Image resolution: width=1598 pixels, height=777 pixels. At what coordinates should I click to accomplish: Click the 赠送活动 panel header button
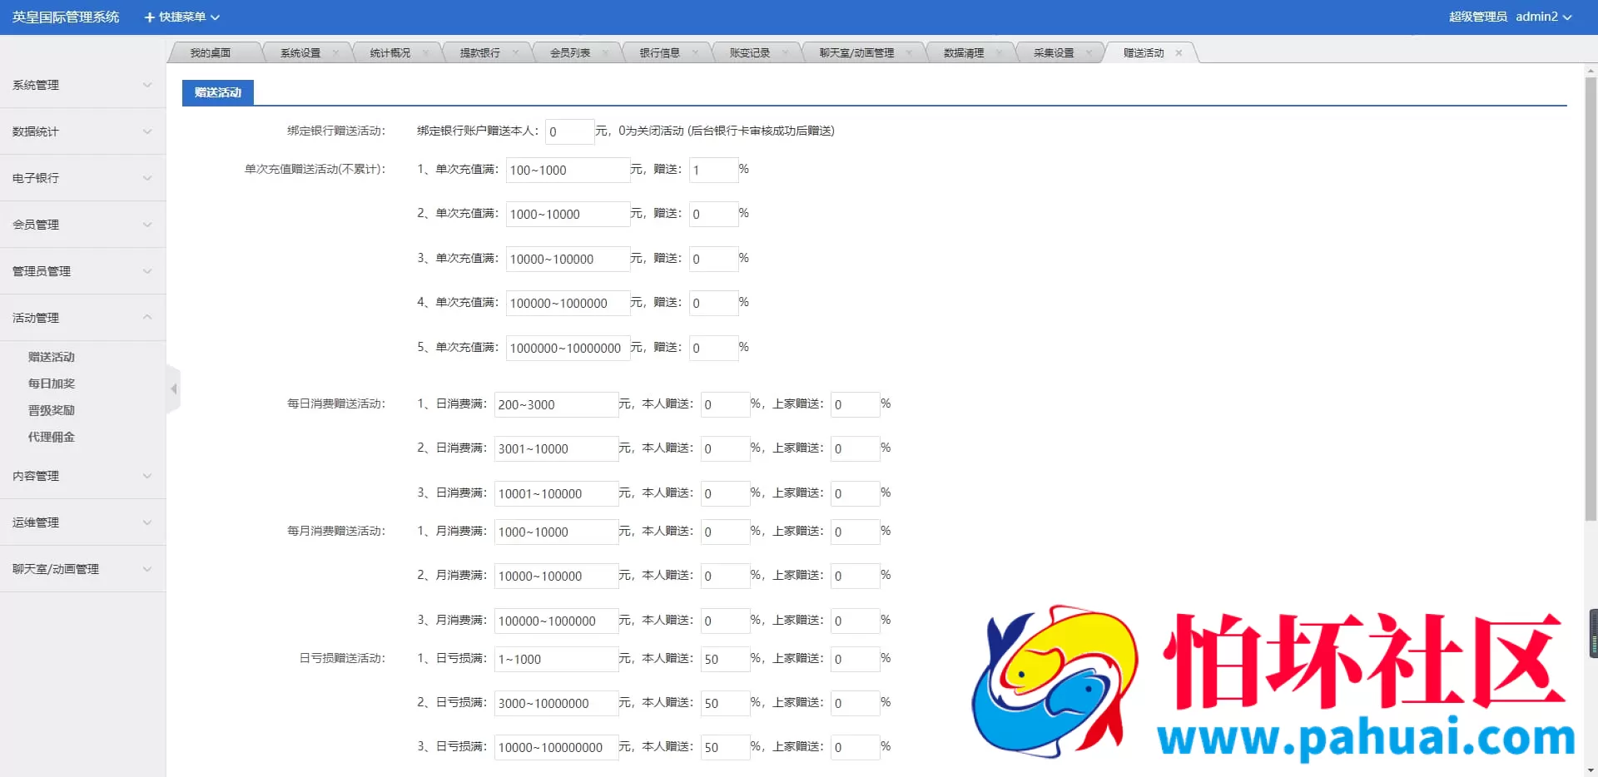[217, 92]
